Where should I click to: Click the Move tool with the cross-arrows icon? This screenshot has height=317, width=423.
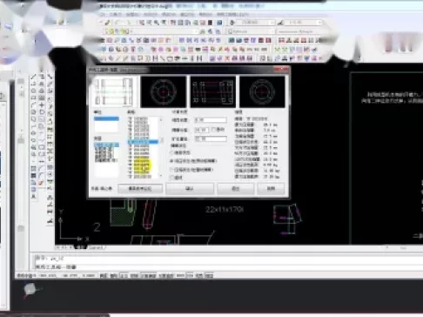pyautogui.click(x=42, y=105)
